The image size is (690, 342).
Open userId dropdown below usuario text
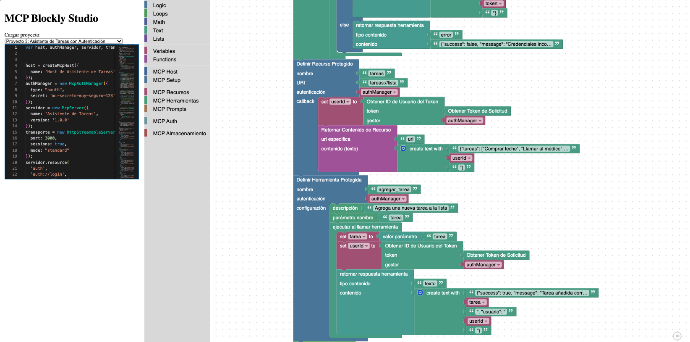tap(478, 321)
